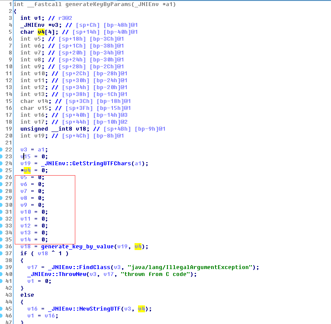Click highlighted v4 in char v4[4] declaration
The height and width of the screenshot is (324, 331).
click(41, 32)
